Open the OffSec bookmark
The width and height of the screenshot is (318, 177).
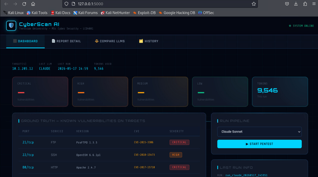206,13
